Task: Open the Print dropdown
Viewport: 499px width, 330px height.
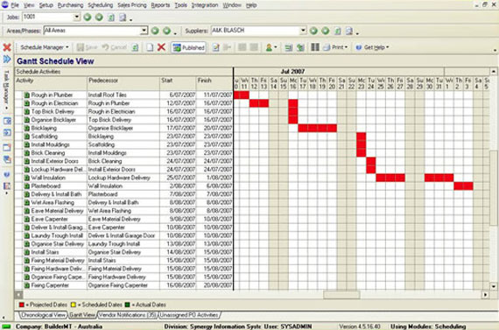Action: click(x=336, y=47)
